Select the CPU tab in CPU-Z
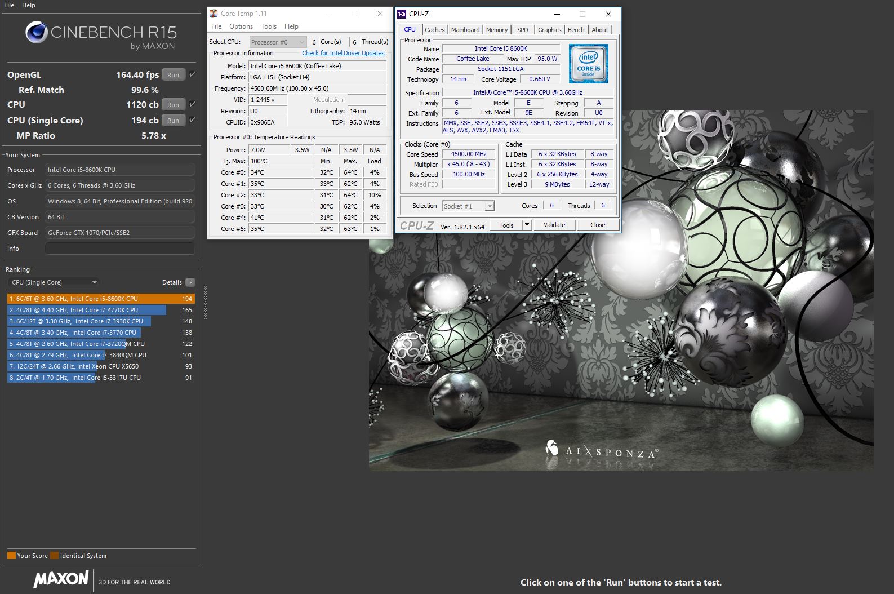The height and width of the screenshot is (594, 894). click(x=410, y=29)
